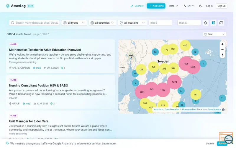Click map link on GÄVLE listing
Screen dimensions: 236x148
point(27,103)
